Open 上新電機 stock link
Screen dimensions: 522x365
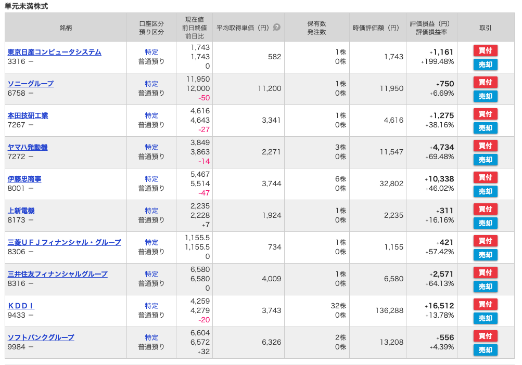point(21,211)
